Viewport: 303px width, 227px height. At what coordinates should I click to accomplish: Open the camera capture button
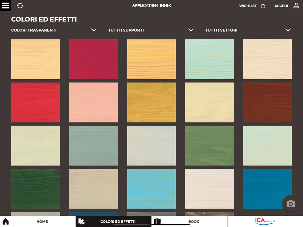(x=291, y=204)
